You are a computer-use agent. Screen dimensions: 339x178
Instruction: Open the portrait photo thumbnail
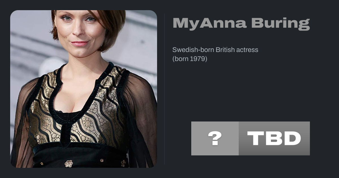(x=84, y=89)
